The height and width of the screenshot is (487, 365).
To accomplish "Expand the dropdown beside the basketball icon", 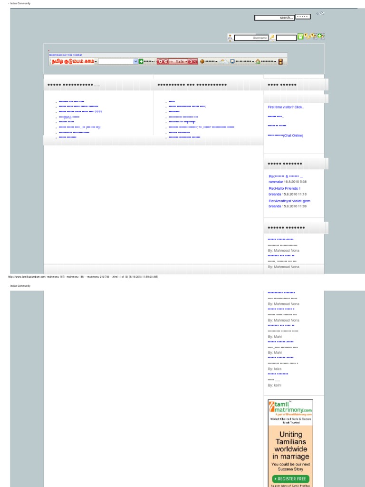I will point(216,61).
